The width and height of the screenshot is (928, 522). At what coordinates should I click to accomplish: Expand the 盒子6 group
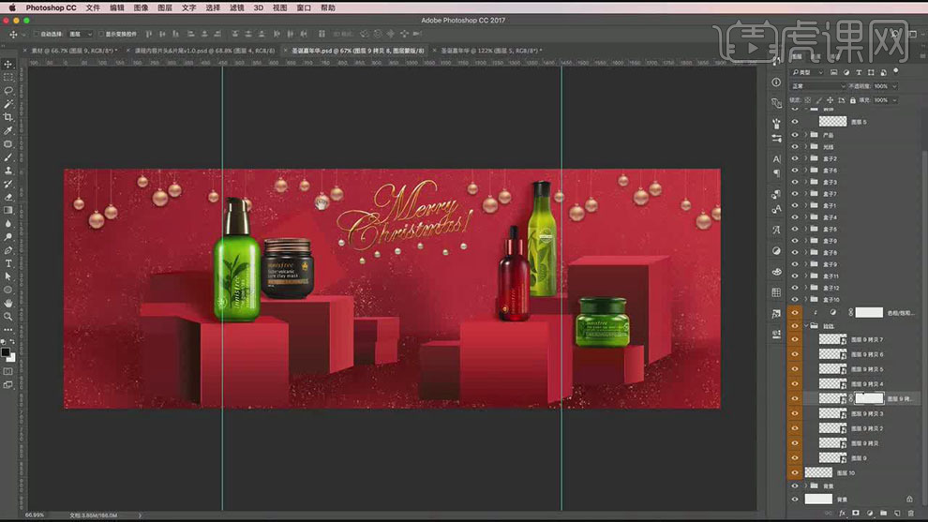[805, 170]
